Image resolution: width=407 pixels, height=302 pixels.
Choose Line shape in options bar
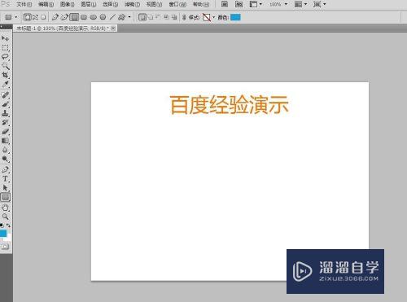click(x=112, y=17)
